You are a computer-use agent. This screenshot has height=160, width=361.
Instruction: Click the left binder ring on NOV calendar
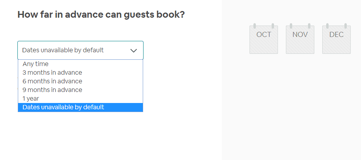pos(291,26)
